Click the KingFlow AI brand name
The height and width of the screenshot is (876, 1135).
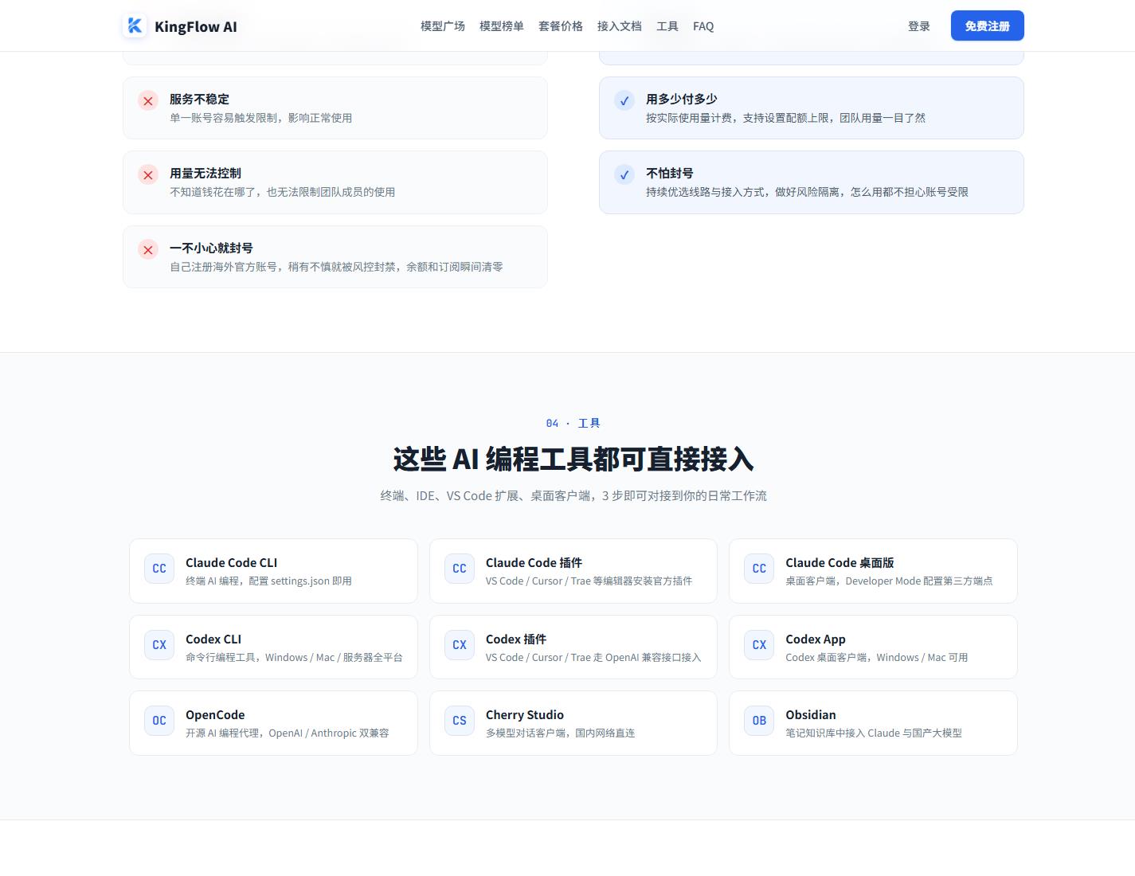(x=196, y=26)
